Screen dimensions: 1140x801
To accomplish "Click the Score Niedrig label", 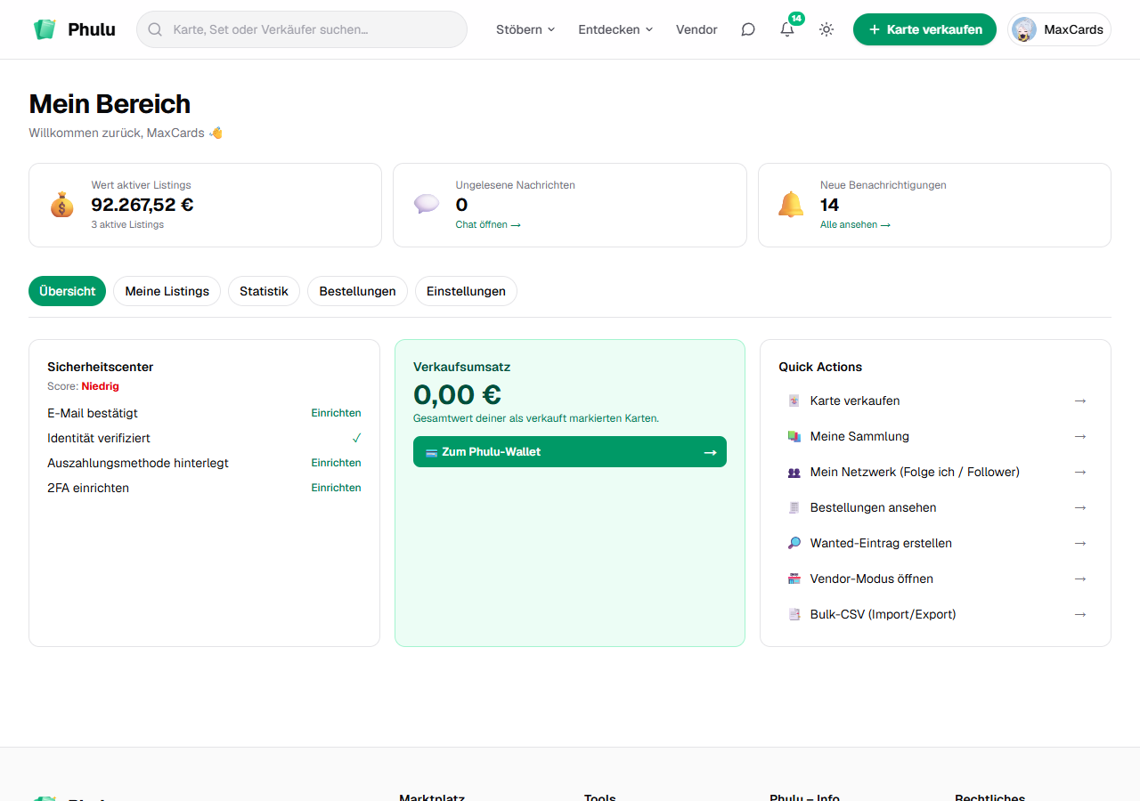I will coord(83,386).
